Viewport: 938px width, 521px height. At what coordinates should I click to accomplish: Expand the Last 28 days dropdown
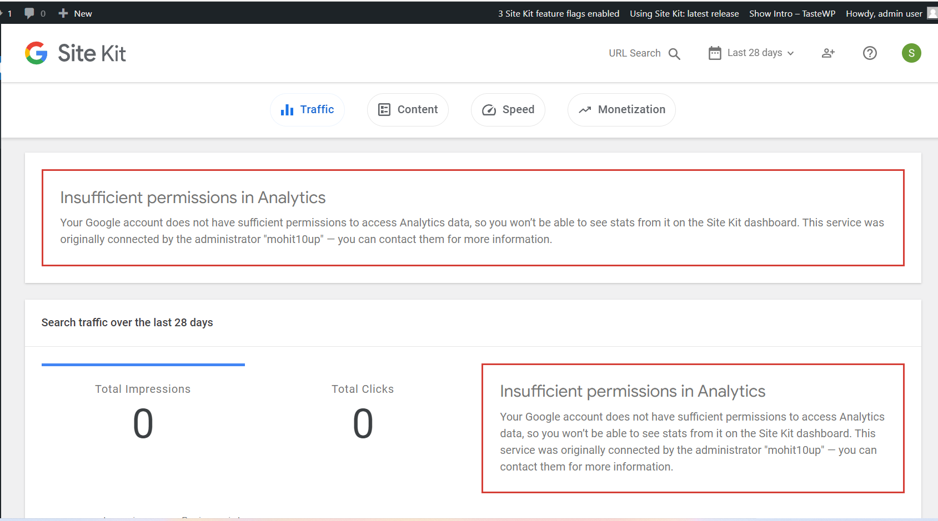click(x=751, y=53)
